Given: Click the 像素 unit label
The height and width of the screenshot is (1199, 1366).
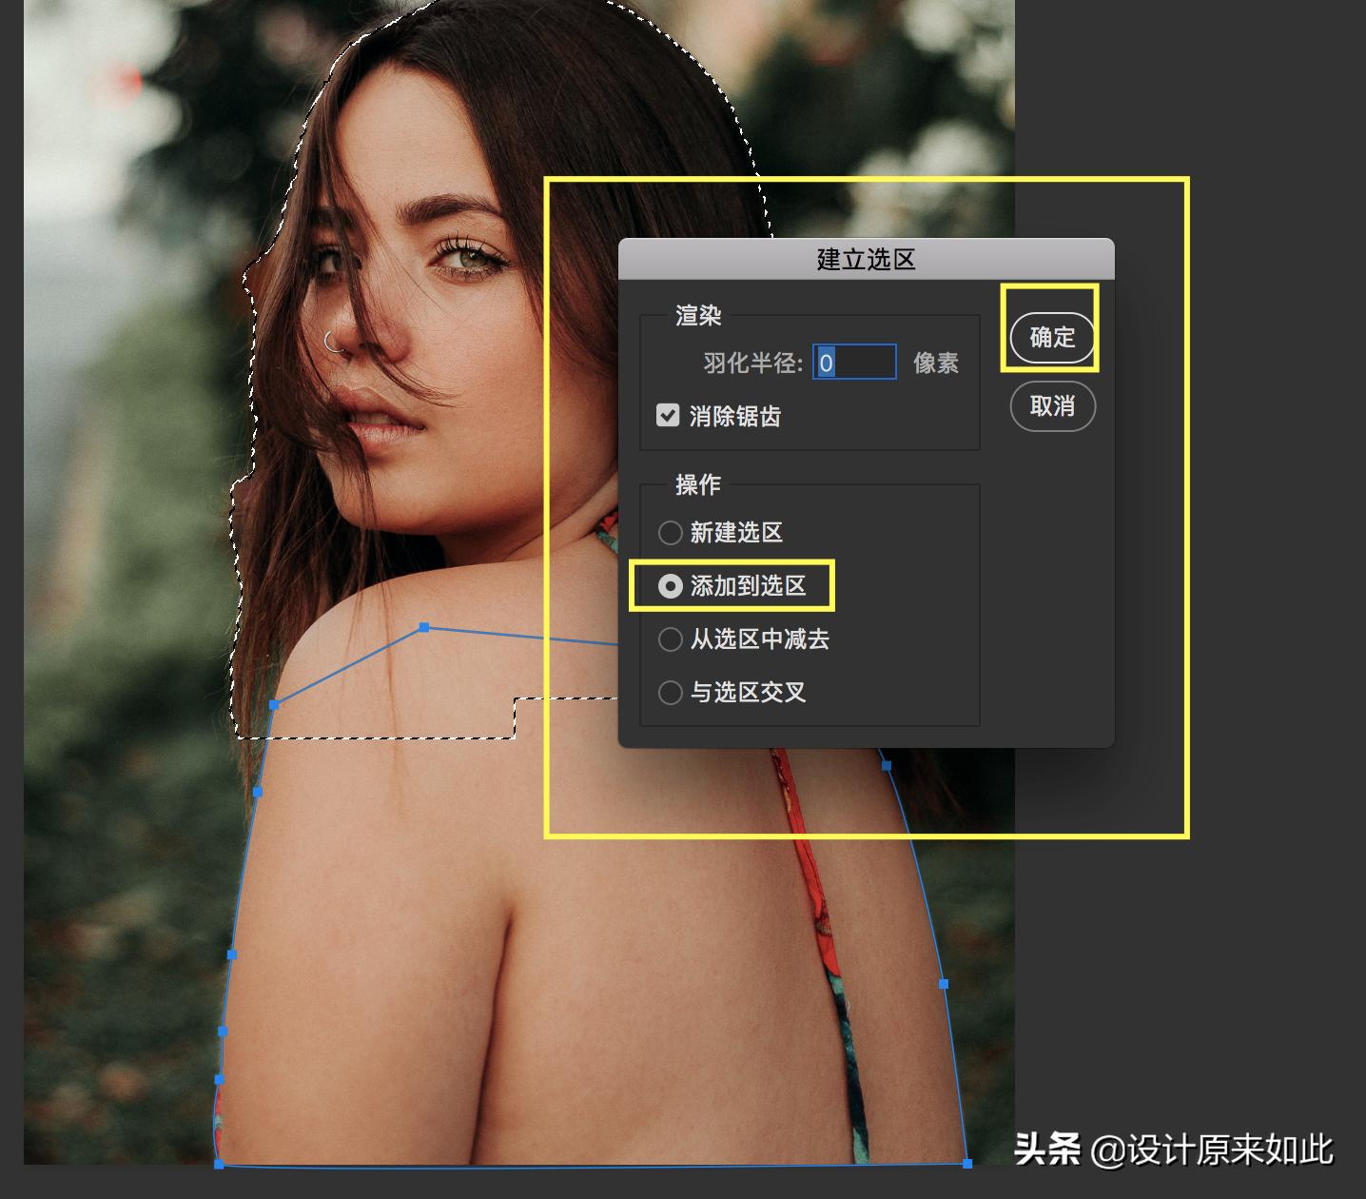Looking at the screenshot, I should [x=935, y=363].
